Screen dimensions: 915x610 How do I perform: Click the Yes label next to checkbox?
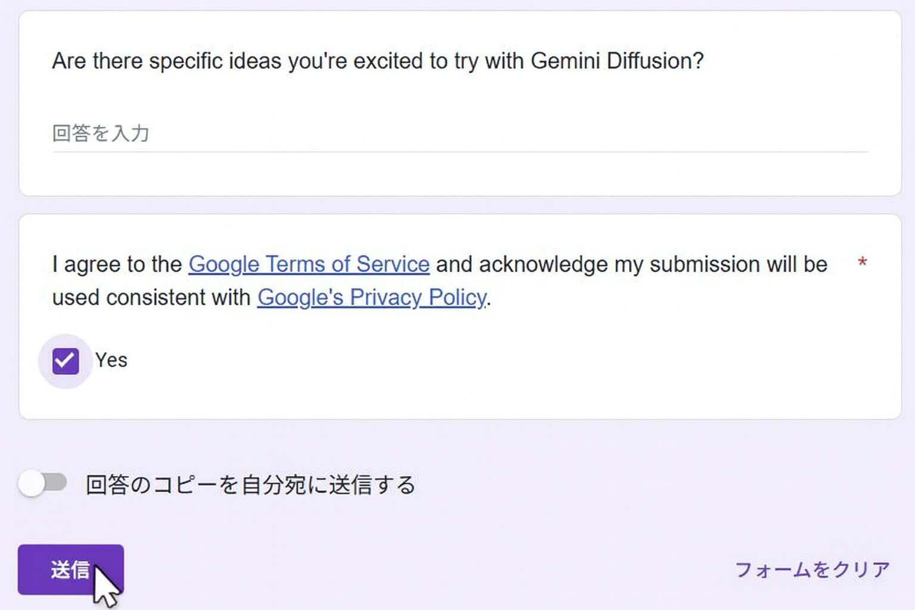pyautogui.click(x=111, y=360)
